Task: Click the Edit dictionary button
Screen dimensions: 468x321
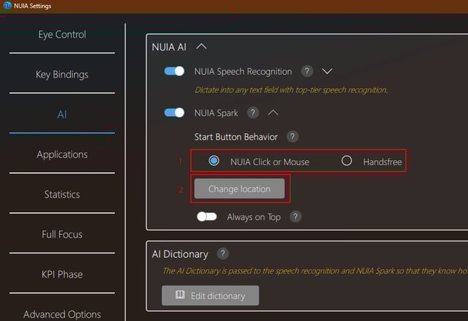Action: pos(210,295)
